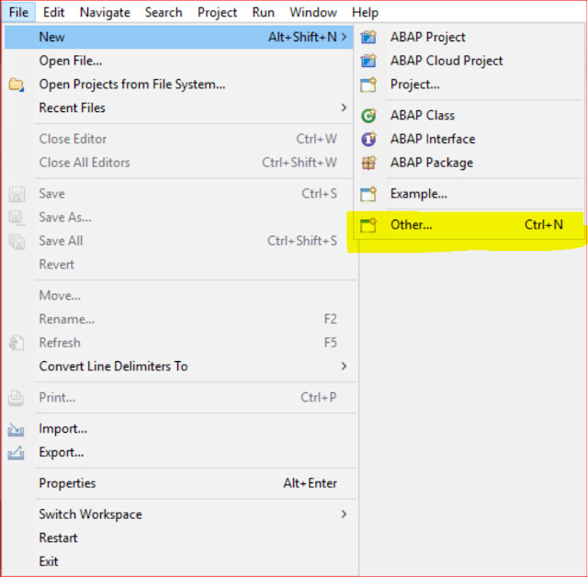This screenshot has width=588, height=577.
Task: Expand the Recent Files submenu arrow
Action: point(344,107)
